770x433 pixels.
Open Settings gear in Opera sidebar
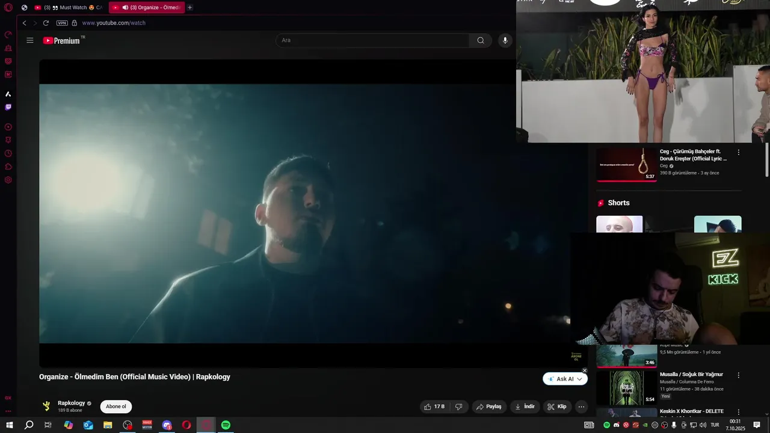click(8, 180)
